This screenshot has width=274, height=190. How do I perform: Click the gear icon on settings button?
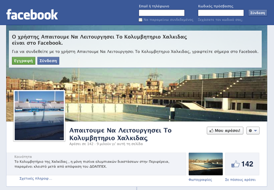(x=250, y=130)
